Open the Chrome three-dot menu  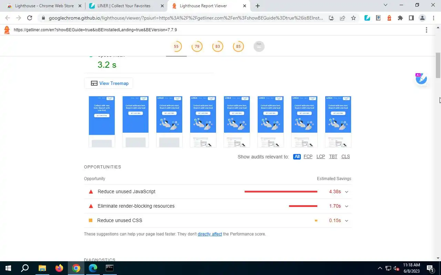433,18
